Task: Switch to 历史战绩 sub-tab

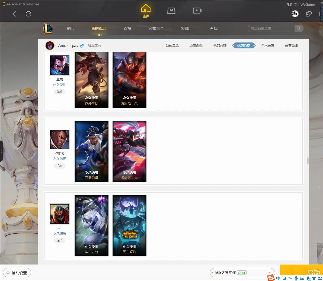Action: (x=196, y=45)
